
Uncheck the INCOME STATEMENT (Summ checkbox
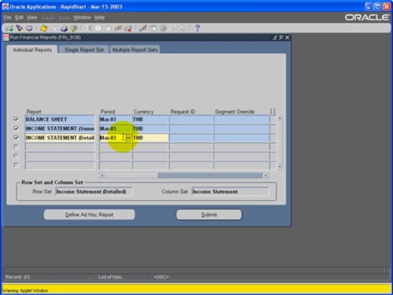point(16,128)
